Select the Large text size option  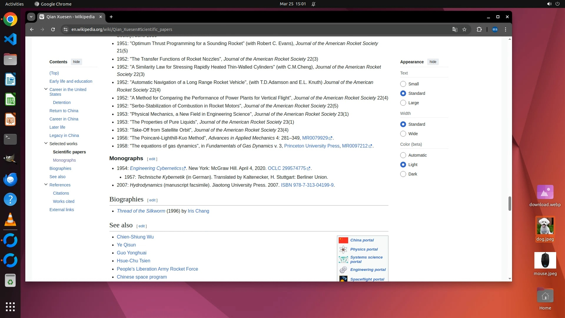click(403, 103)
